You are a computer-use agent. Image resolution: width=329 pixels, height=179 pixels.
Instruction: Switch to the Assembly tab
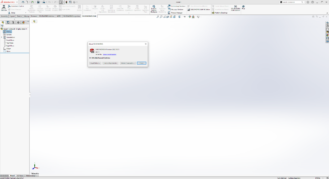coord(4,16)
